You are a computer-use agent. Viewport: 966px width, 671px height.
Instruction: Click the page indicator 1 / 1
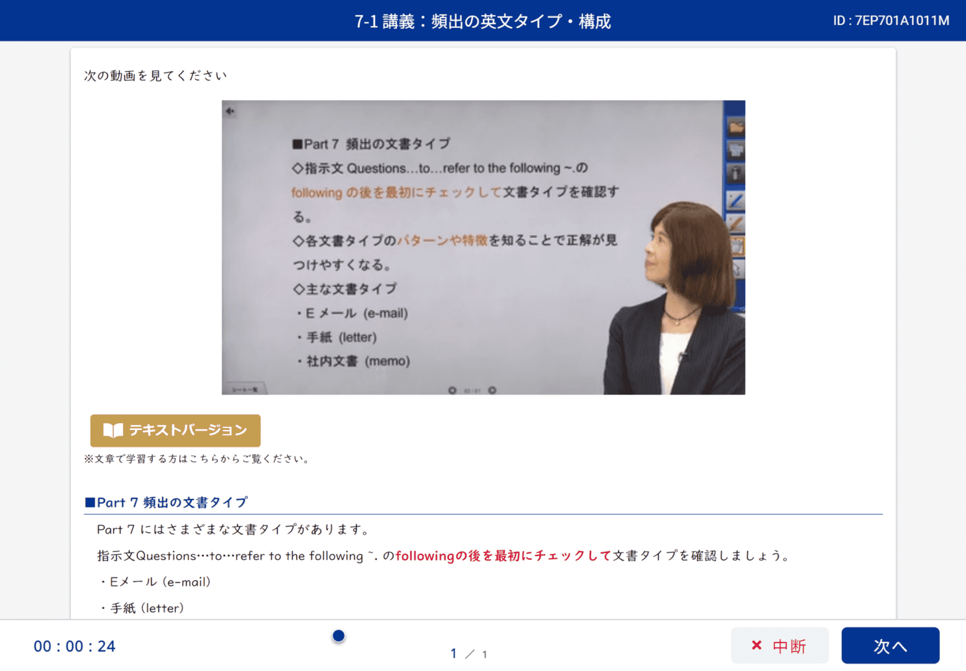469,654
